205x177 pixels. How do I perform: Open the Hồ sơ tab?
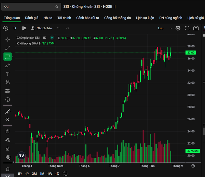point(48,18)
